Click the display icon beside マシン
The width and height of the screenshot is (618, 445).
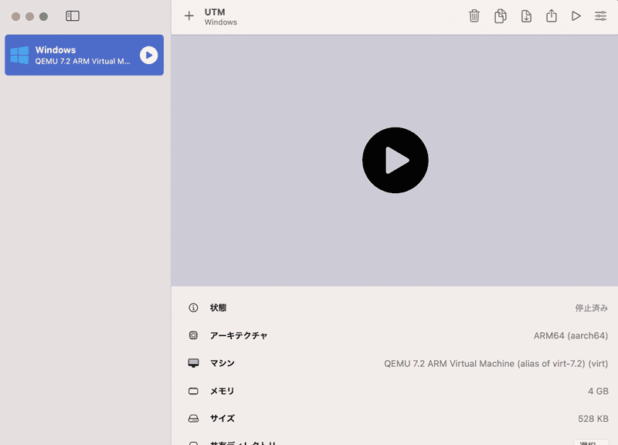click(x=194, y=363)
